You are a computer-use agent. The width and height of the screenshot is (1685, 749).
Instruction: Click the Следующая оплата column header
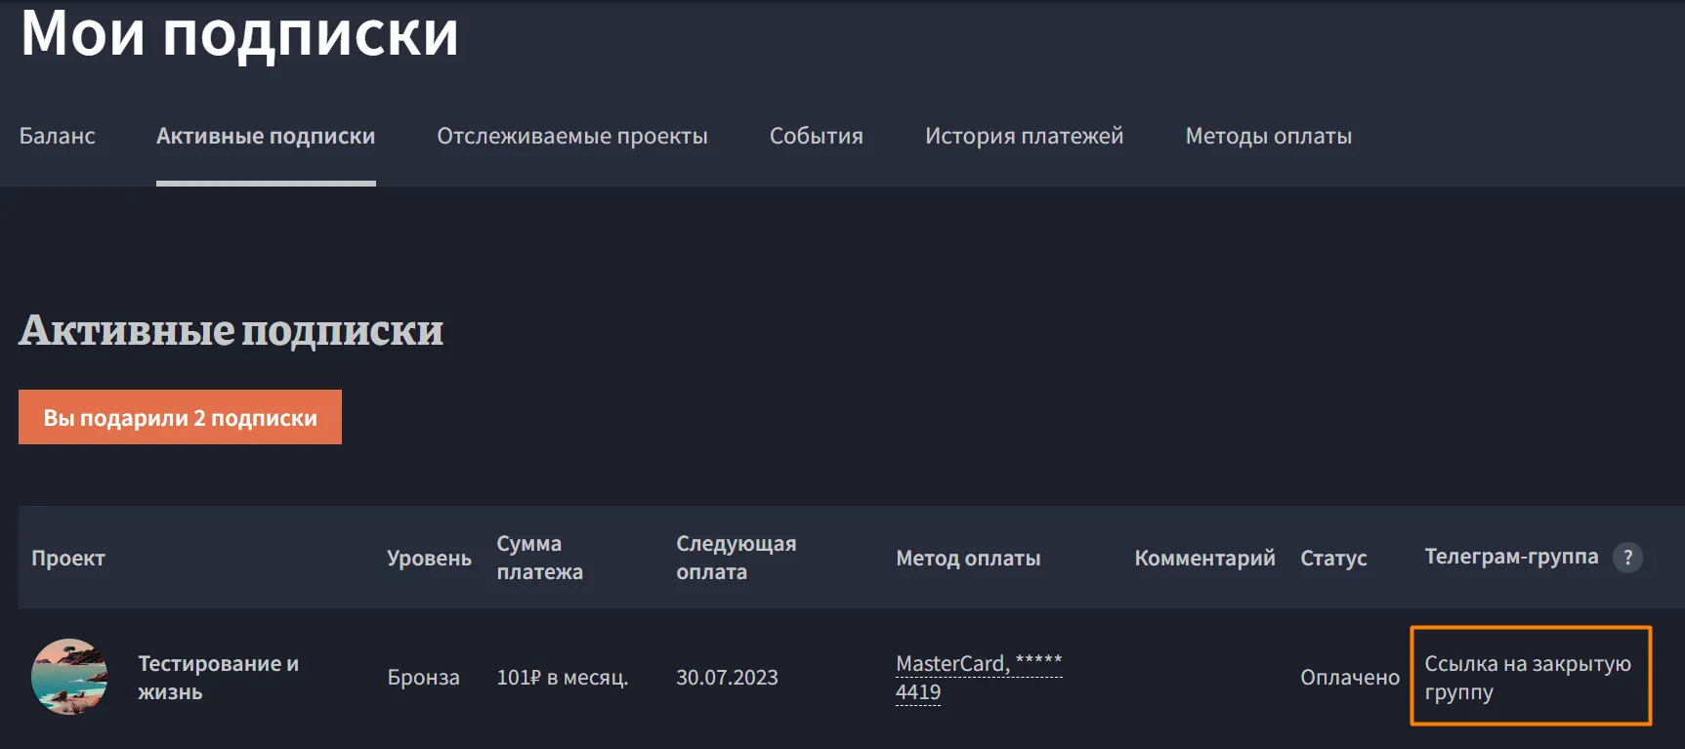(737, 558)
